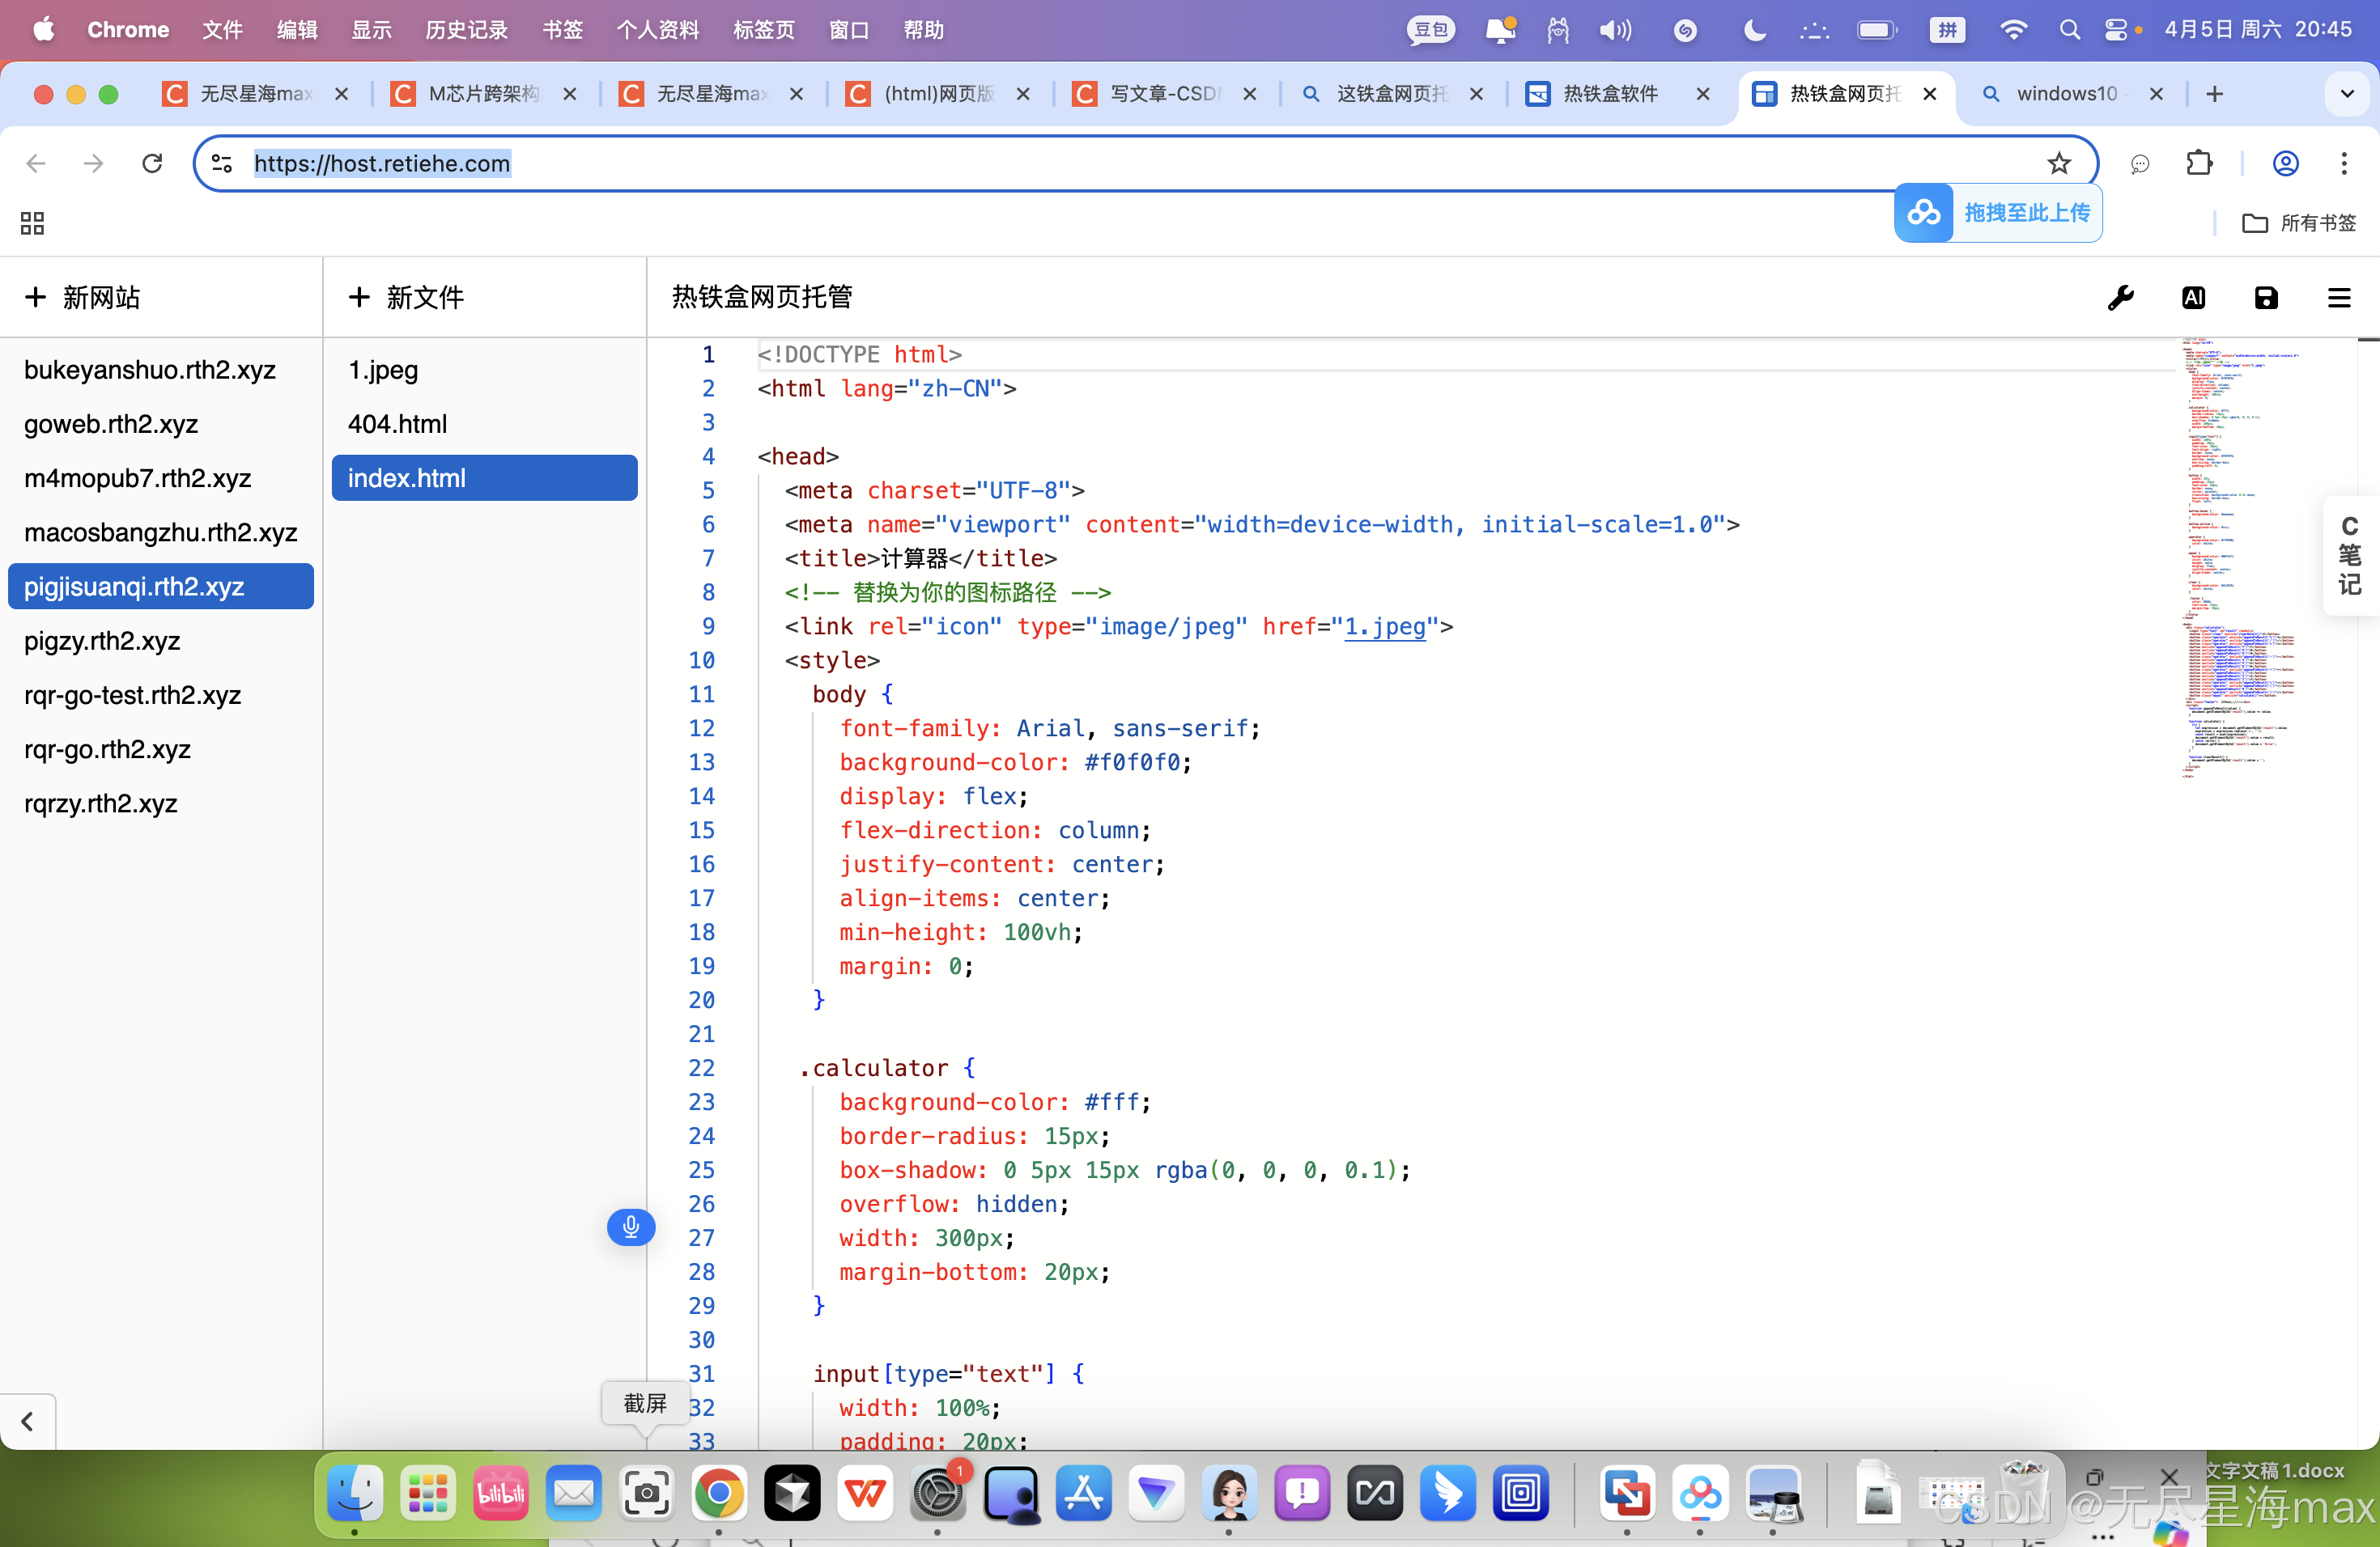
Task: Open the 404.html file
Action: click(x=397, y=424)
